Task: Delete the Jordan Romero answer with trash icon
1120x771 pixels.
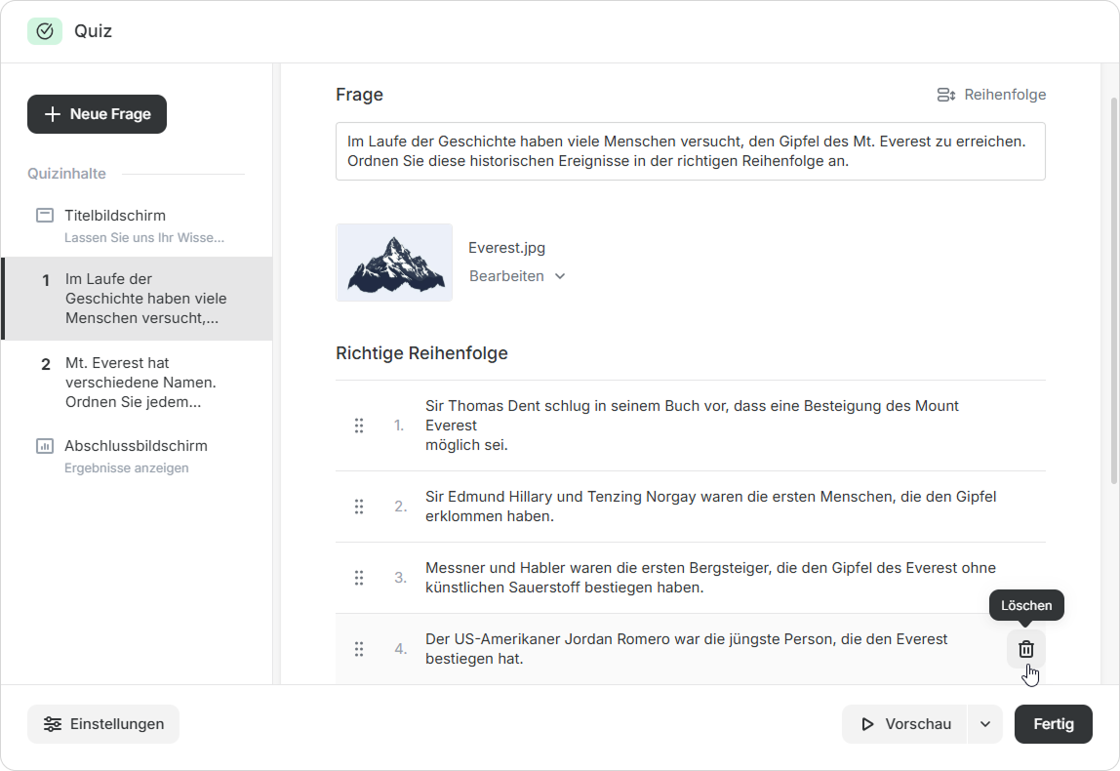Action: click(x=1025, y=649)
